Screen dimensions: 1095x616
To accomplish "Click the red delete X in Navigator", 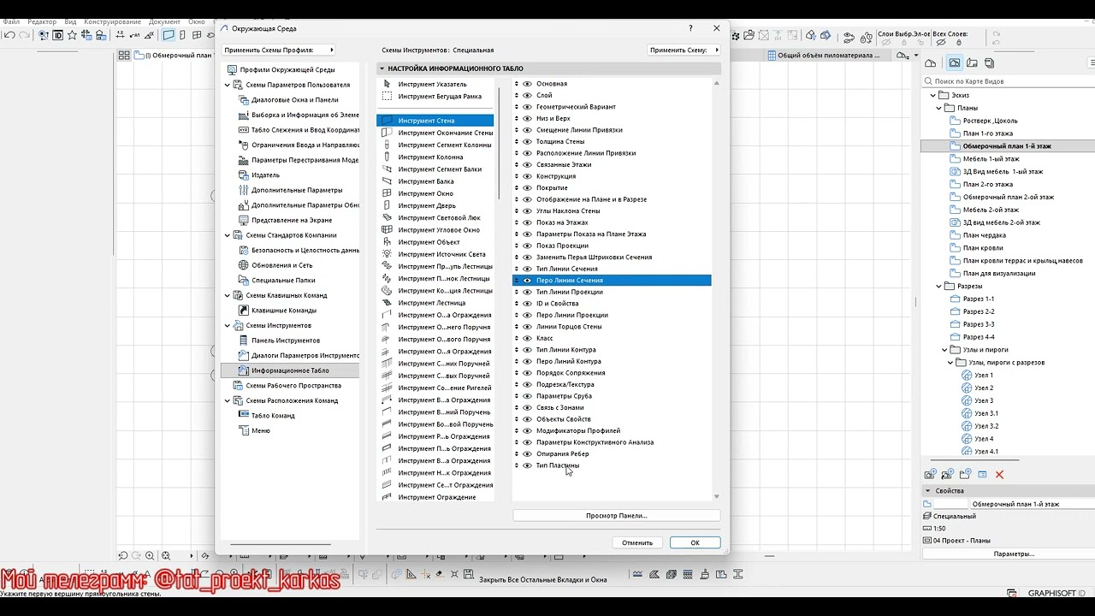I will (999, 474).
